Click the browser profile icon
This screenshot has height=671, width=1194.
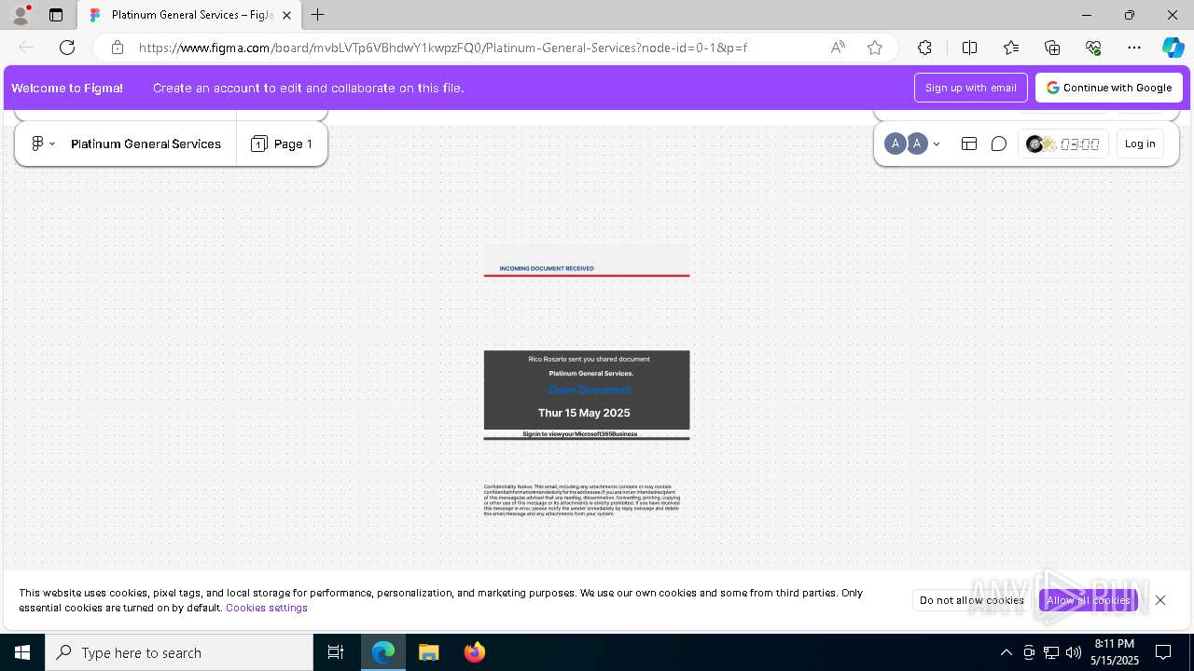pyautogui.click(x=21, y=15)
